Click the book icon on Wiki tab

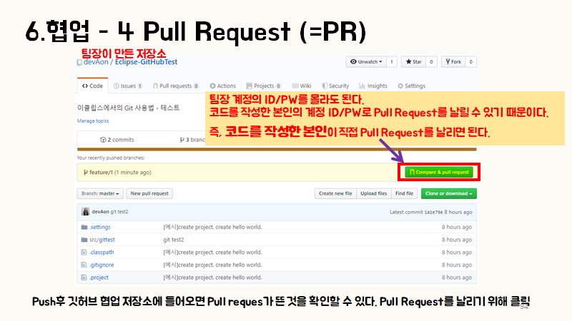pyautogui.click(x=295, y=86)
